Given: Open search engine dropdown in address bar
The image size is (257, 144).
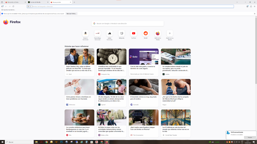Looking at the screenshot, I should pos(29,6).
